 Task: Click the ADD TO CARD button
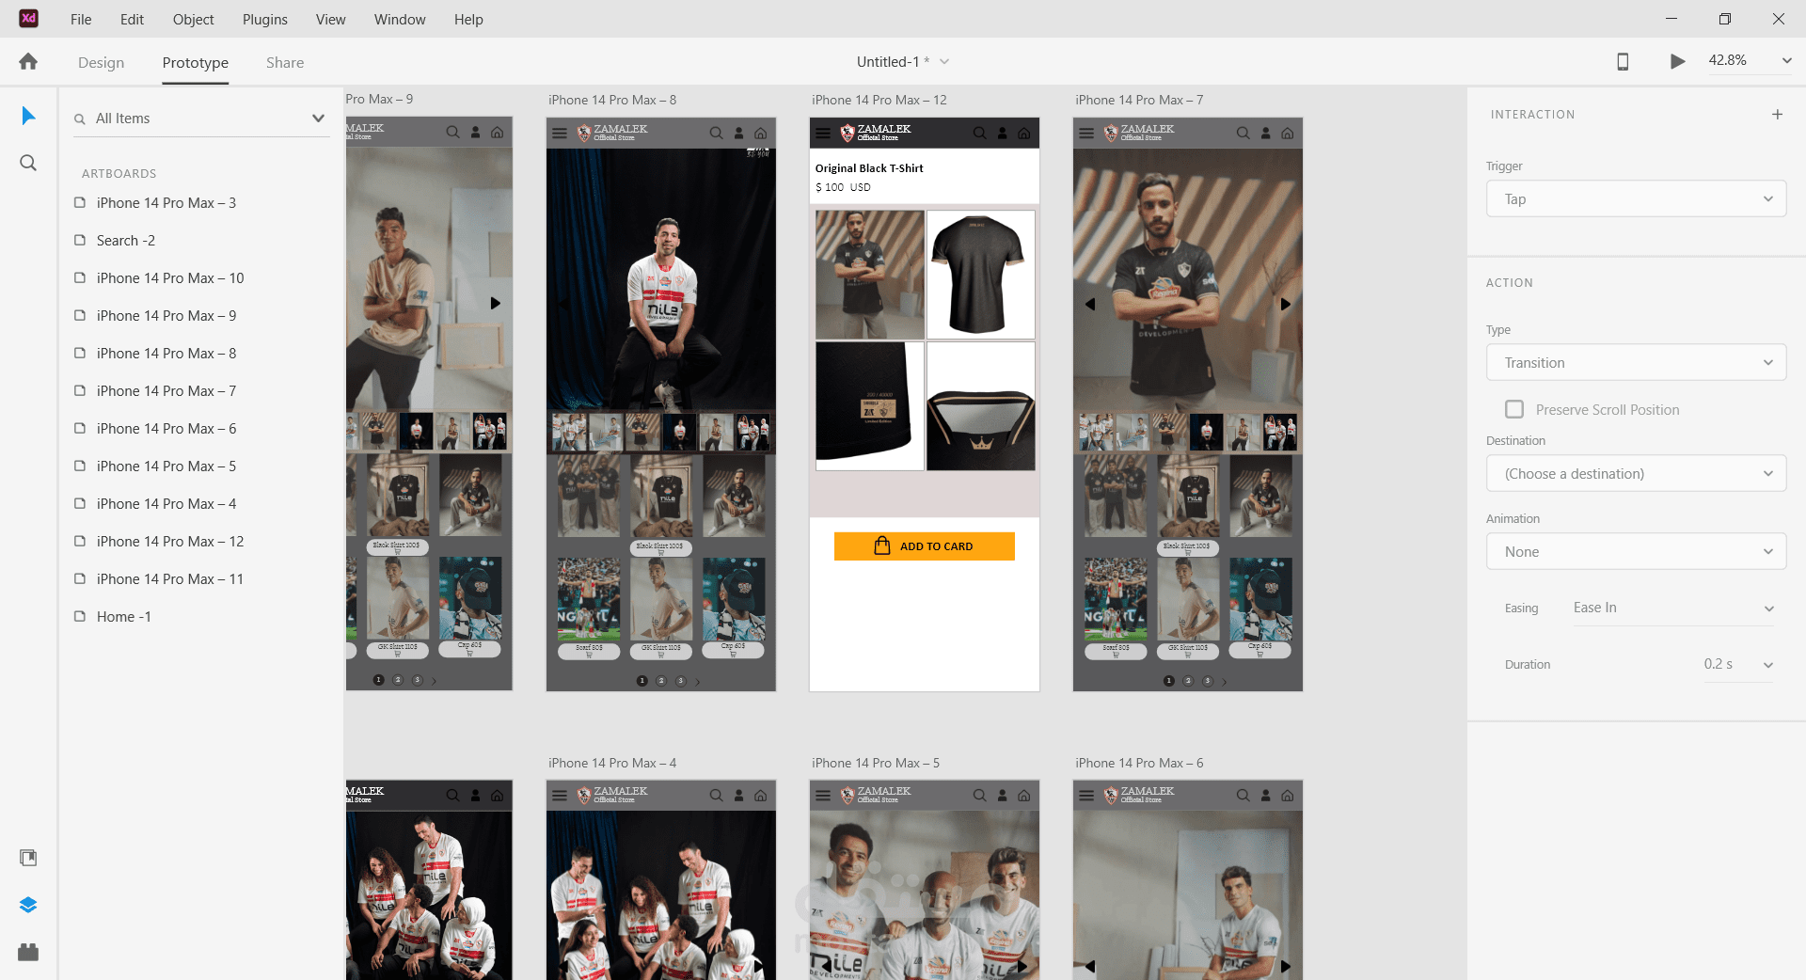point(924,546)
